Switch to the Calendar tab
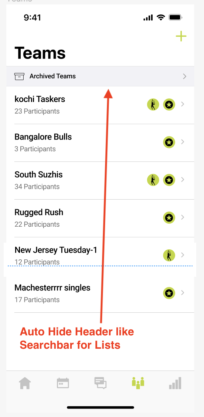This screenshot has height=417, width=204. (63, 383)
